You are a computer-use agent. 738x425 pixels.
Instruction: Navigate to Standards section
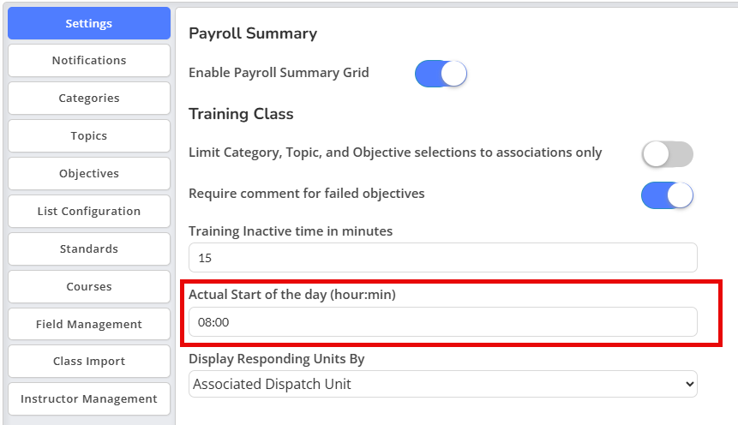pyautogui.click(x=89, y=248)
